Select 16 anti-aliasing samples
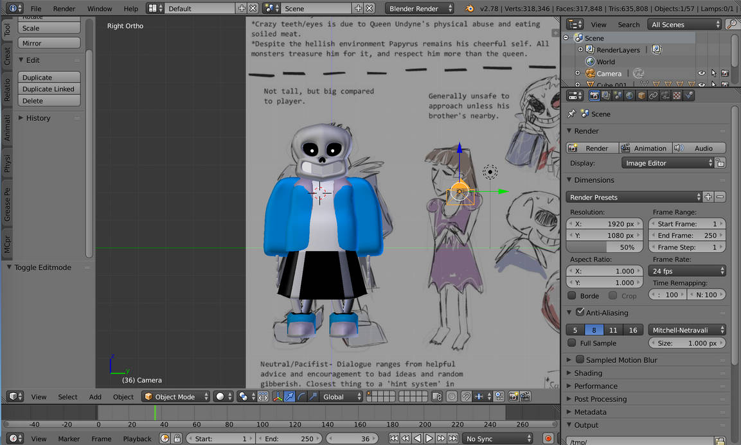The width and height of the screenshot is (741, 445). [633, 329]
